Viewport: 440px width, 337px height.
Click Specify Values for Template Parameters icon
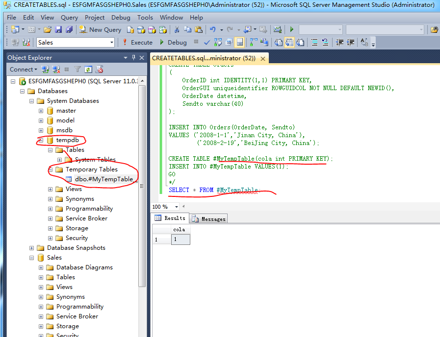[364, 43]
